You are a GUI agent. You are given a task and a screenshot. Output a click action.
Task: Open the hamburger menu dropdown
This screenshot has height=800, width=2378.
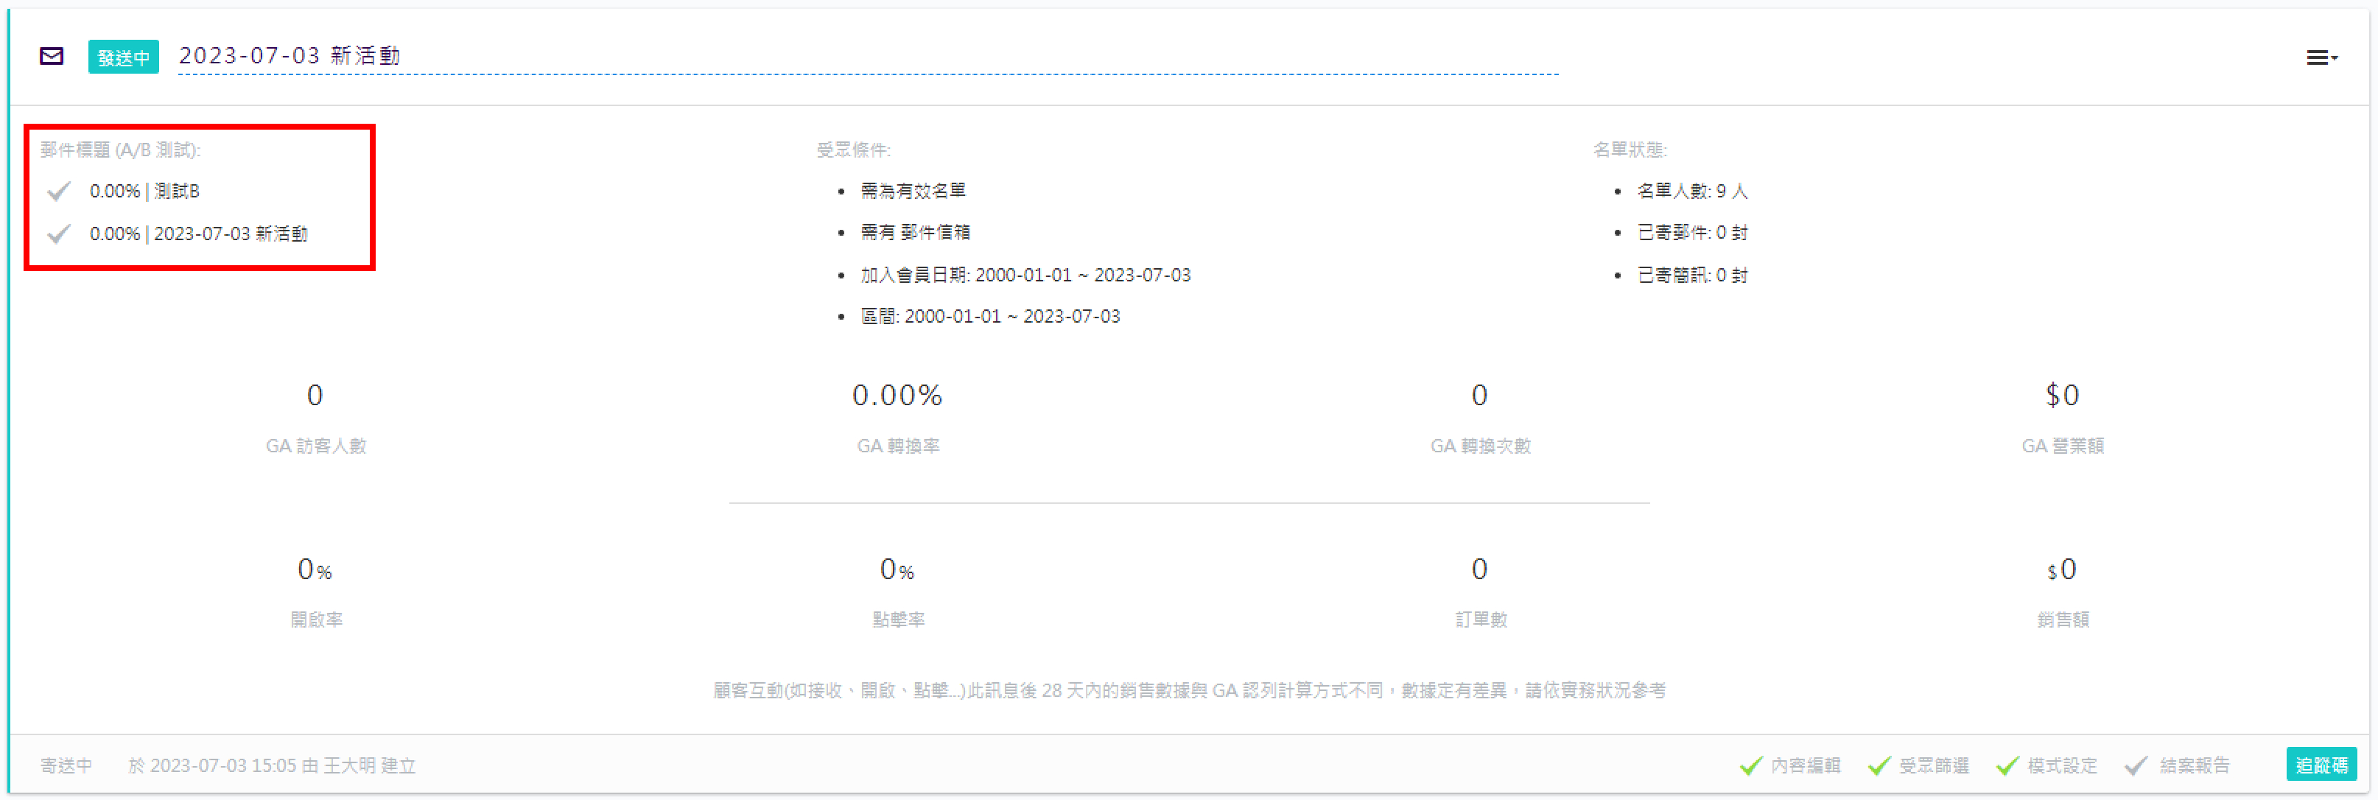click(2321, 58)
